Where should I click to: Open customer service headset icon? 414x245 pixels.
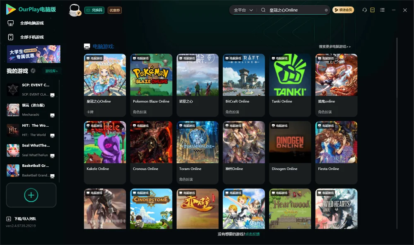[365, 10]
